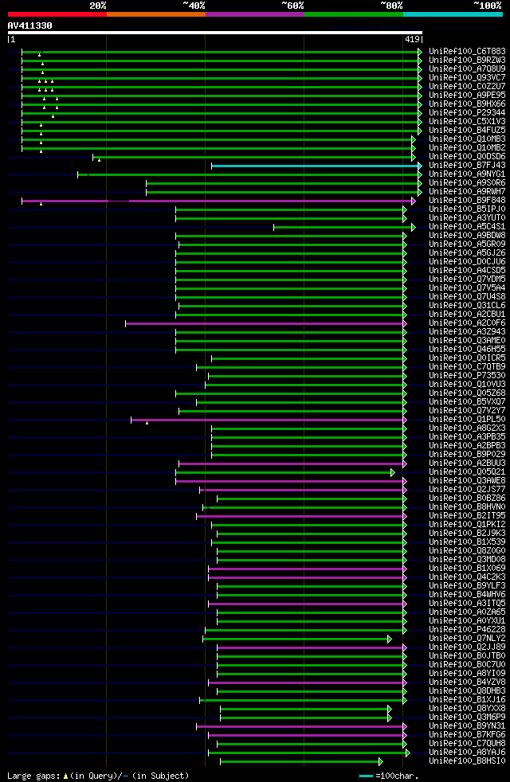Image resolution: width=510 pixels, height=782 pixels.
Task: Click the cyan ~100% legend color bar
Action: [x=453, y=14]
